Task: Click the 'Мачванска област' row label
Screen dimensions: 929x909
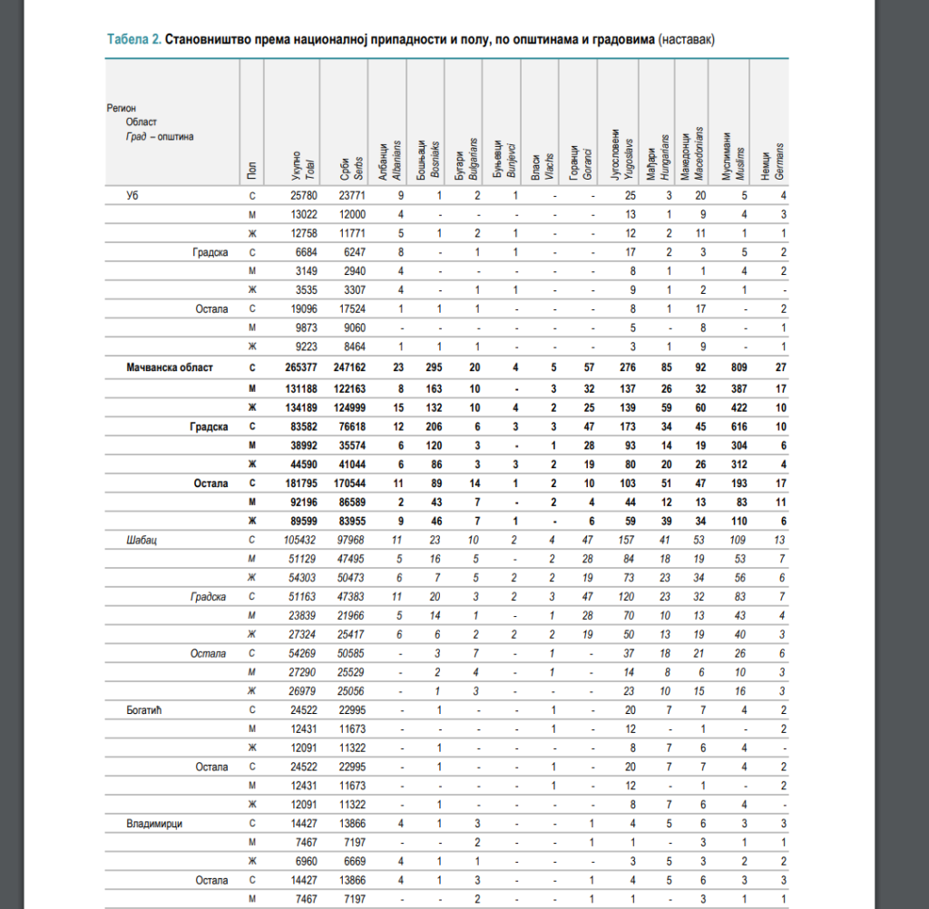Action: coord(170,367)
